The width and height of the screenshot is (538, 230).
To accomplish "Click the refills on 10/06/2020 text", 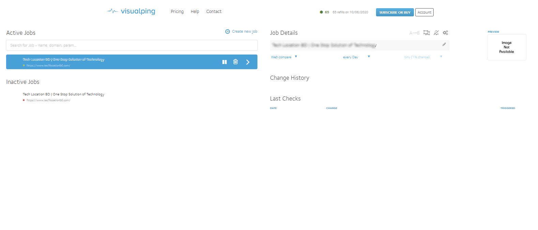I will click(350, 12).
